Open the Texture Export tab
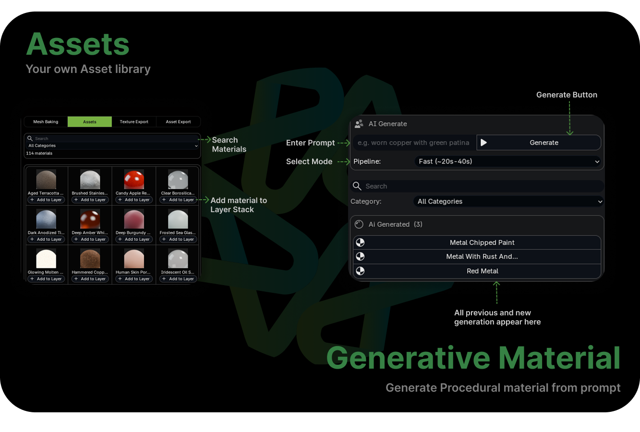This screenshot has width=640, height=432. pyautogui.click(x=134, y=122)
